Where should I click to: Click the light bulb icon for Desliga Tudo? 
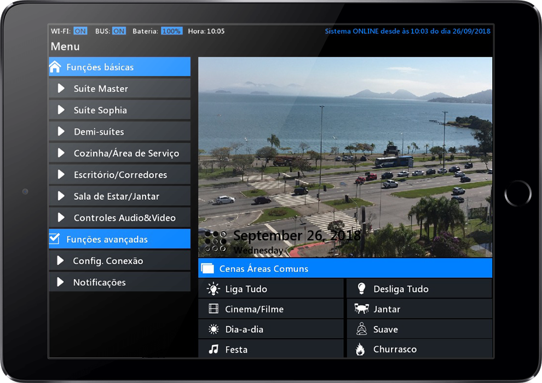pos(361,288)
